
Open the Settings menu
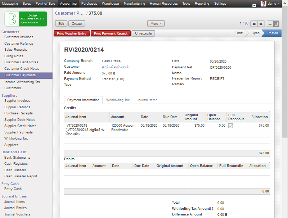[220, 4]
